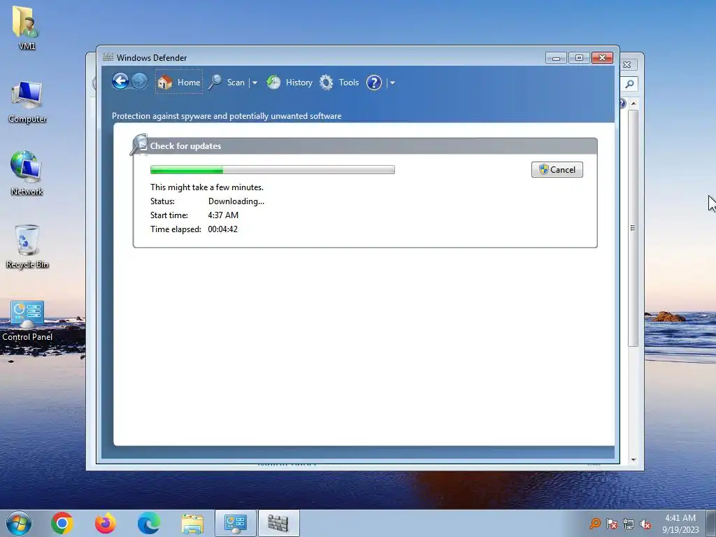Image resolution: width=716 pixels, height=537 pixels.
Task: Expand the Help options dropdown arrow
Action: [392, 83]
